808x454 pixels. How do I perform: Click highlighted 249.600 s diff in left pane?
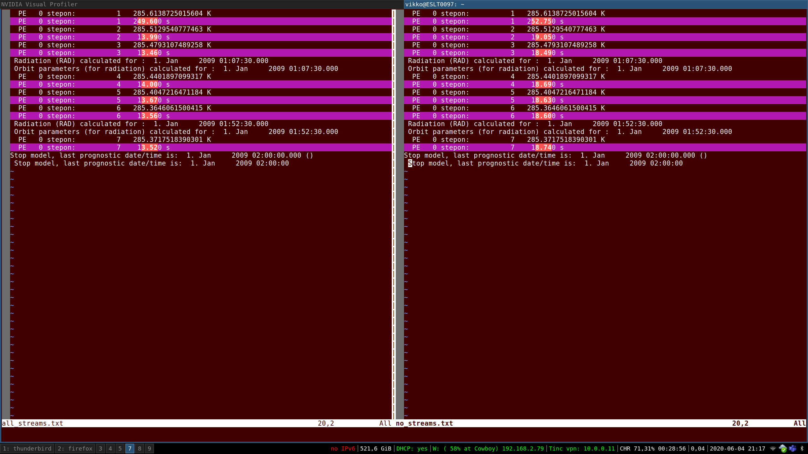(147, 21)
